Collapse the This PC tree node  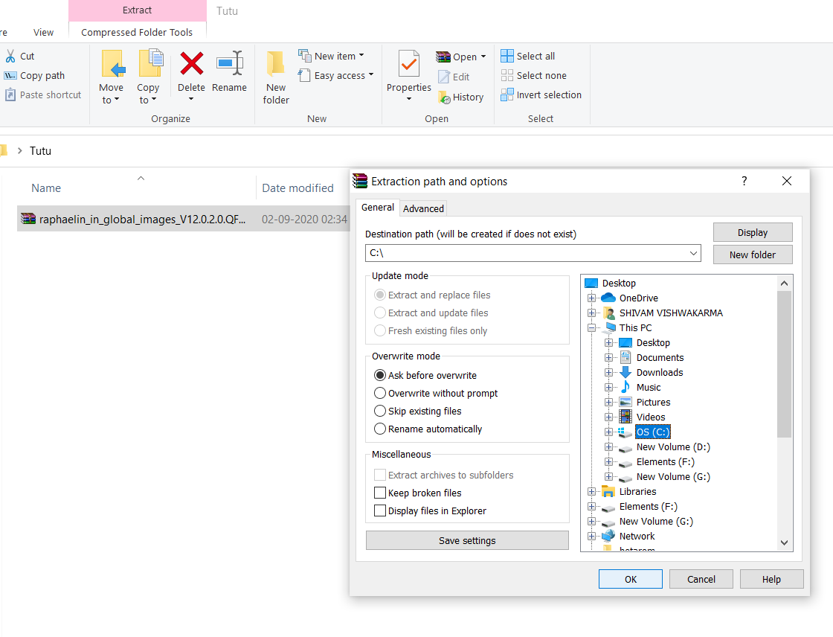point(591,328)
